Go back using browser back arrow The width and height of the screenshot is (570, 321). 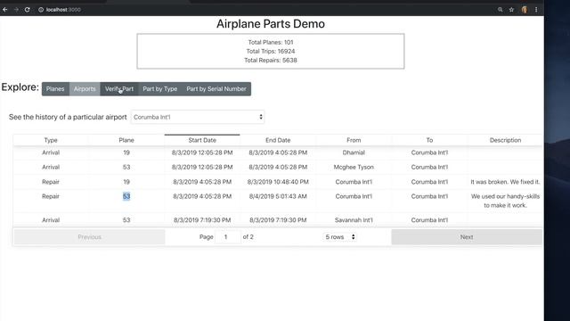click(x=5, y=10)
